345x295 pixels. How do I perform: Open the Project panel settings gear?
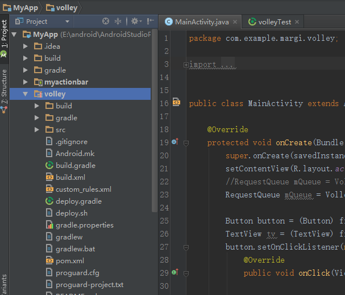point(136,22)
